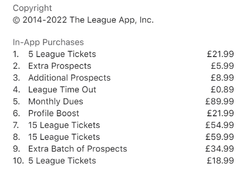
Task: Select the 5 League Tickets item priced £18.99
Action: 62,161
